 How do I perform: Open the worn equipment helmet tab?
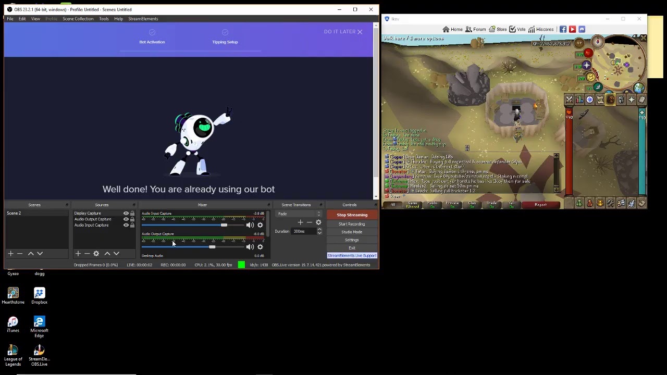pos(621,100)
